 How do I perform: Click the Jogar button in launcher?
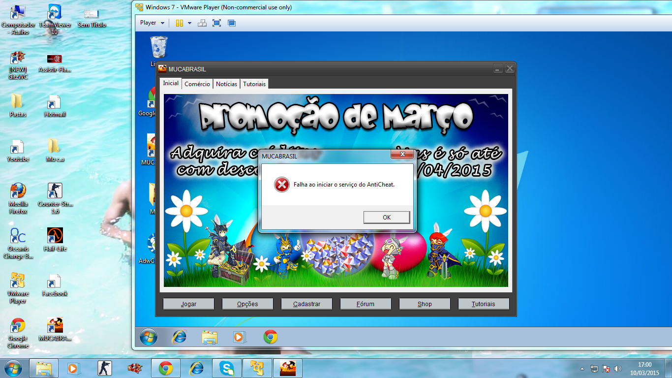[188, 304]
